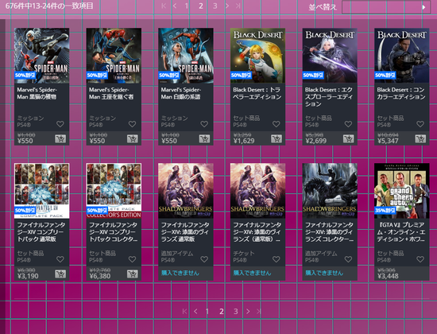437x334 pixels.
Task: Wishlist 漆黒のヴィランズ コレクター heart icon
Action: [348, 259]
